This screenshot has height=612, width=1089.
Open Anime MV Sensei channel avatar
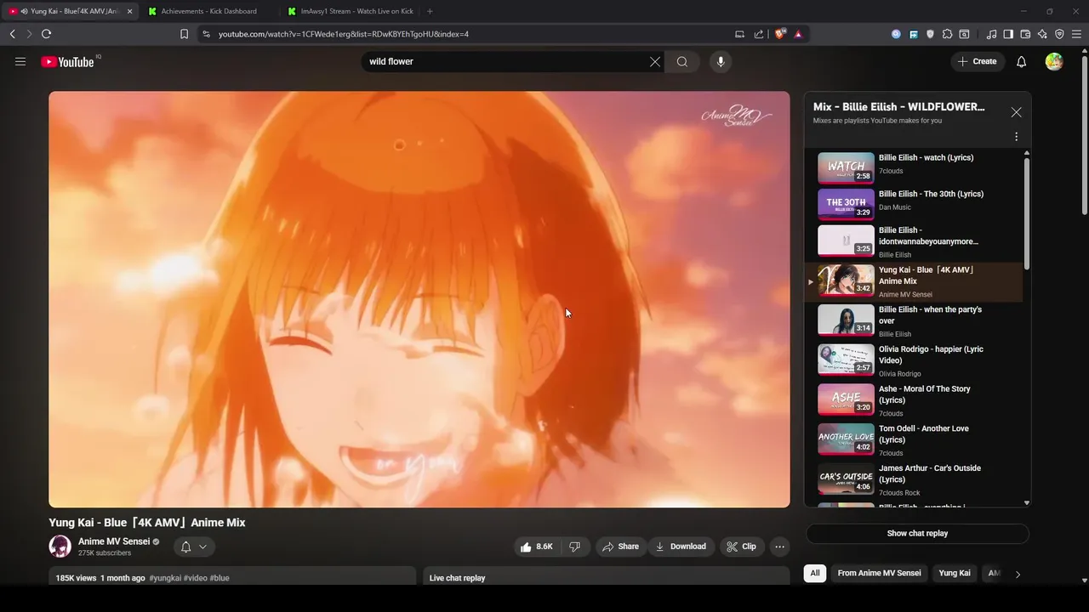60,547
